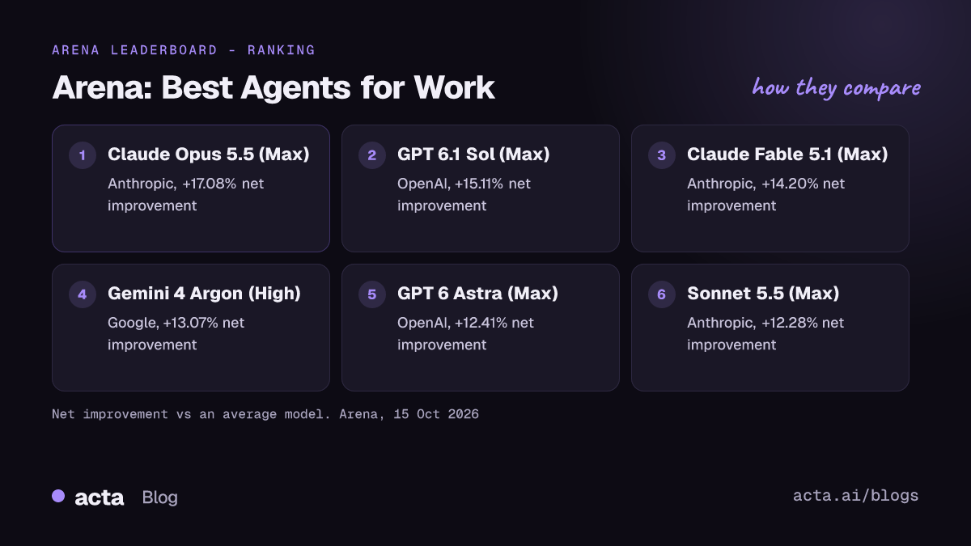The height and width of the screenshot is (546, 971).
Task: Click the rank 3 number badge
Action: tap(662, 155)
